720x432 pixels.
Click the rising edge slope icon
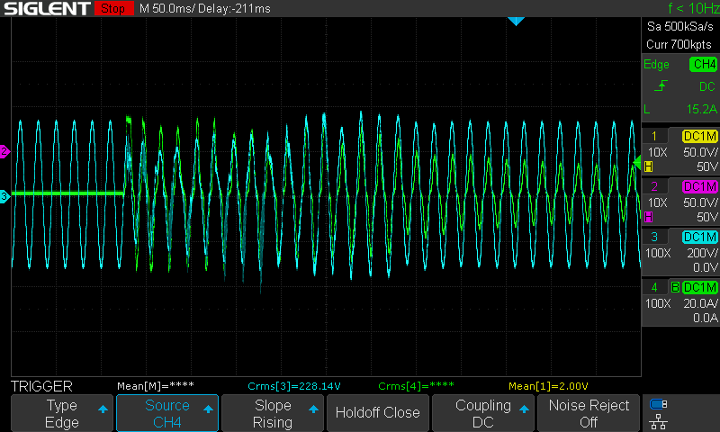tap(661, 86)
